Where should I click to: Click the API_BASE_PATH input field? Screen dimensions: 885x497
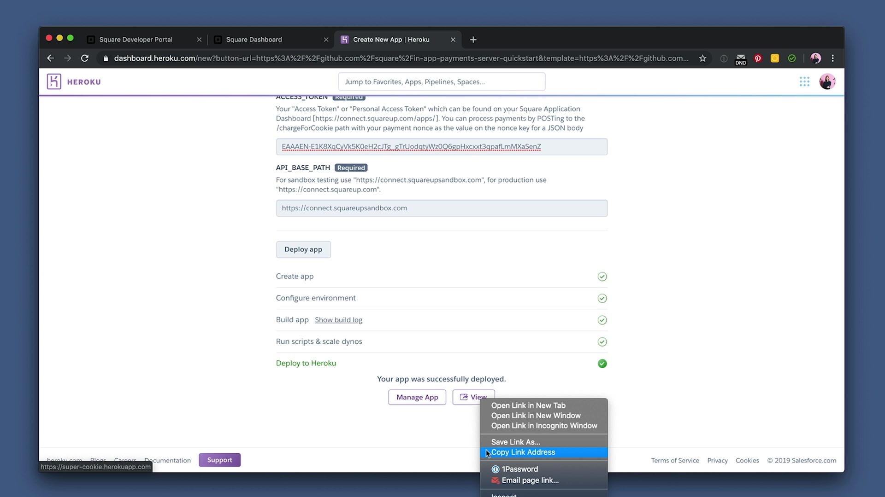pyautogui.click(x=442, y=208)
